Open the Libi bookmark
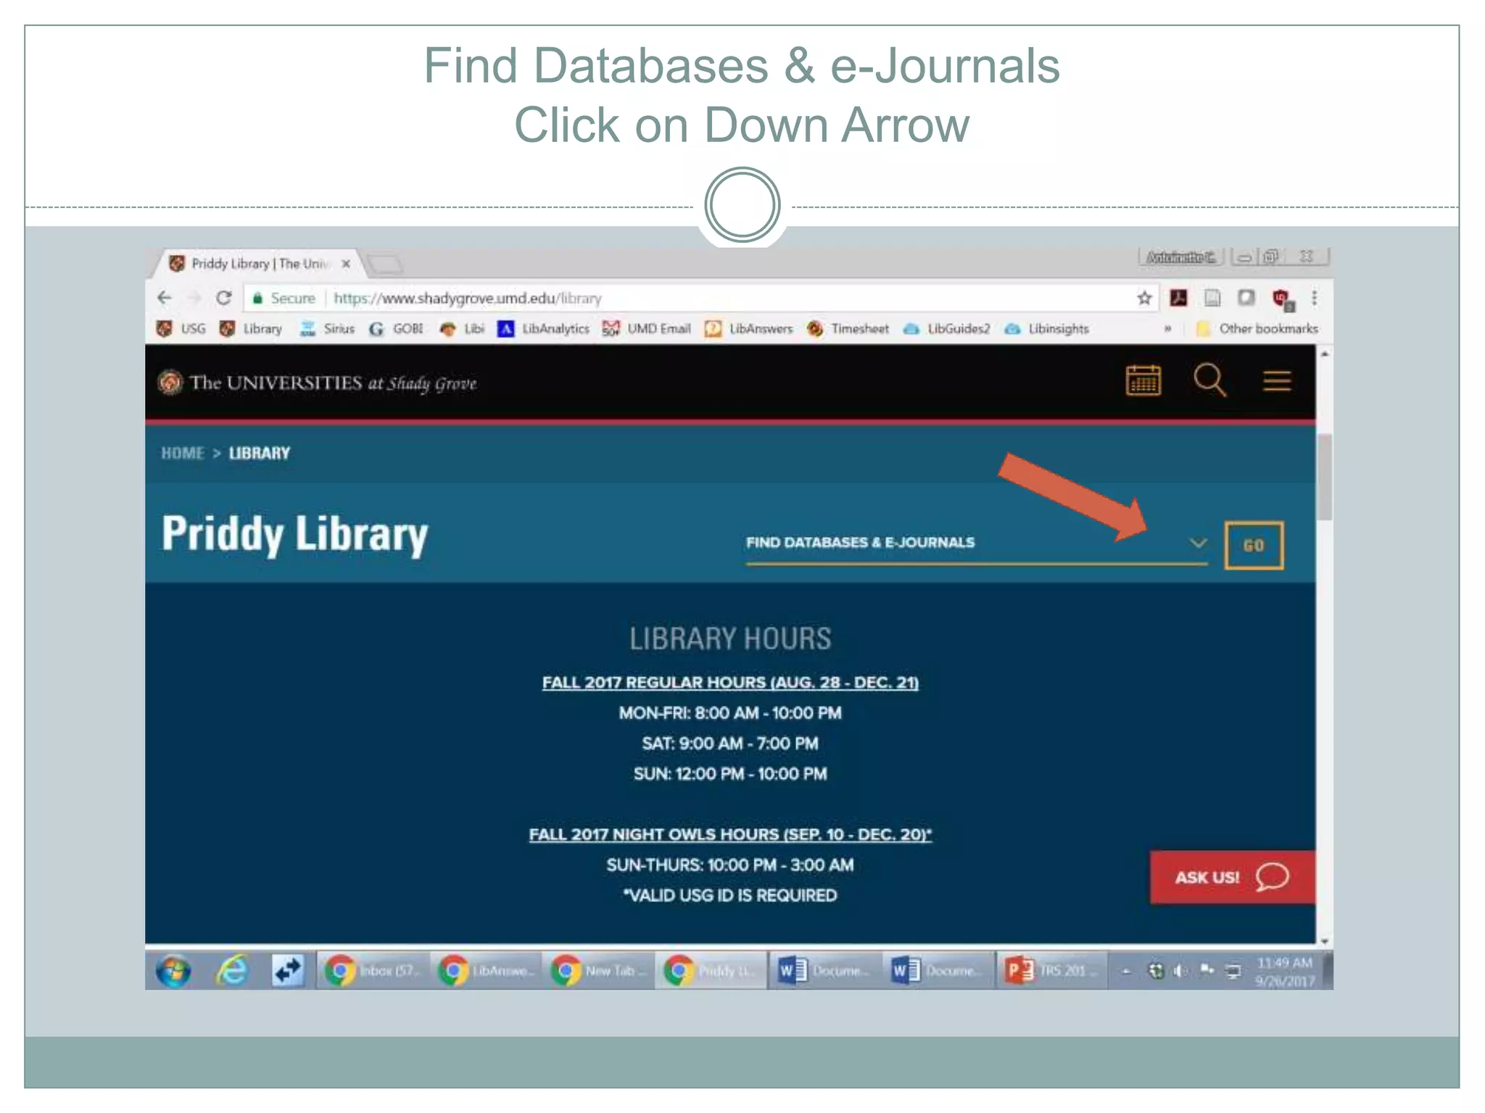The height and width of the screenshot is (1113, 1485). click(x=462, y=329)
